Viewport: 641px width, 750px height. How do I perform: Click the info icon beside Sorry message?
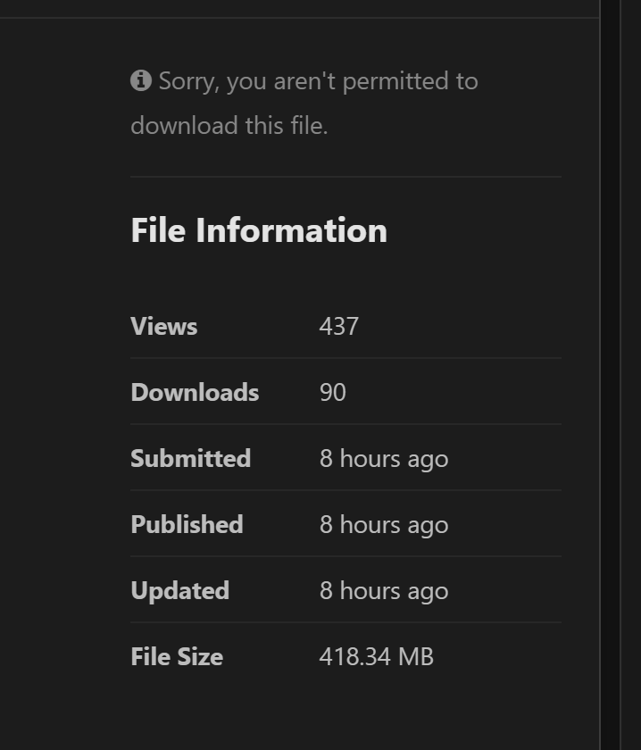click(x=141, y=80)
